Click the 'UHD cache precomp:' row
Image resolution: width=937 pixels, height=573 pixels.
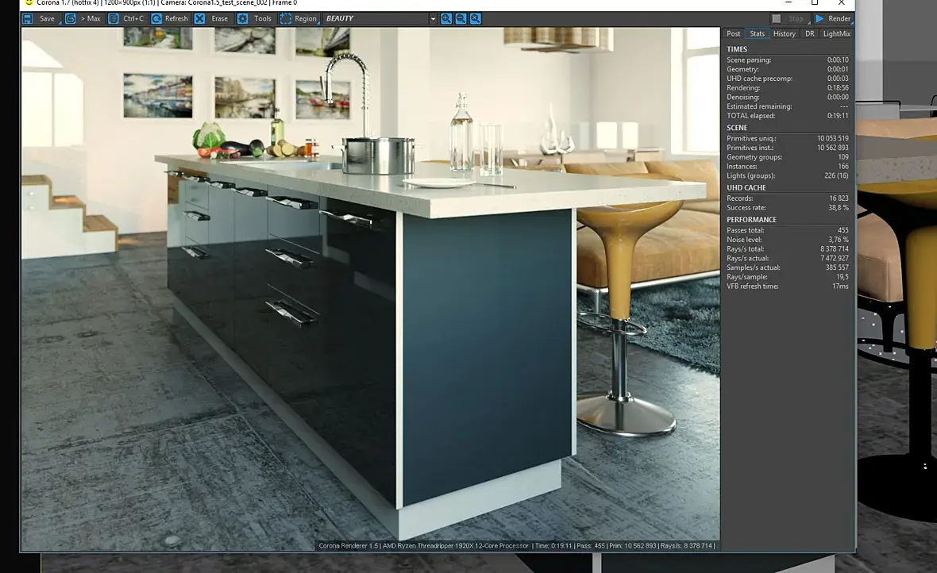[x=788, y=79]
